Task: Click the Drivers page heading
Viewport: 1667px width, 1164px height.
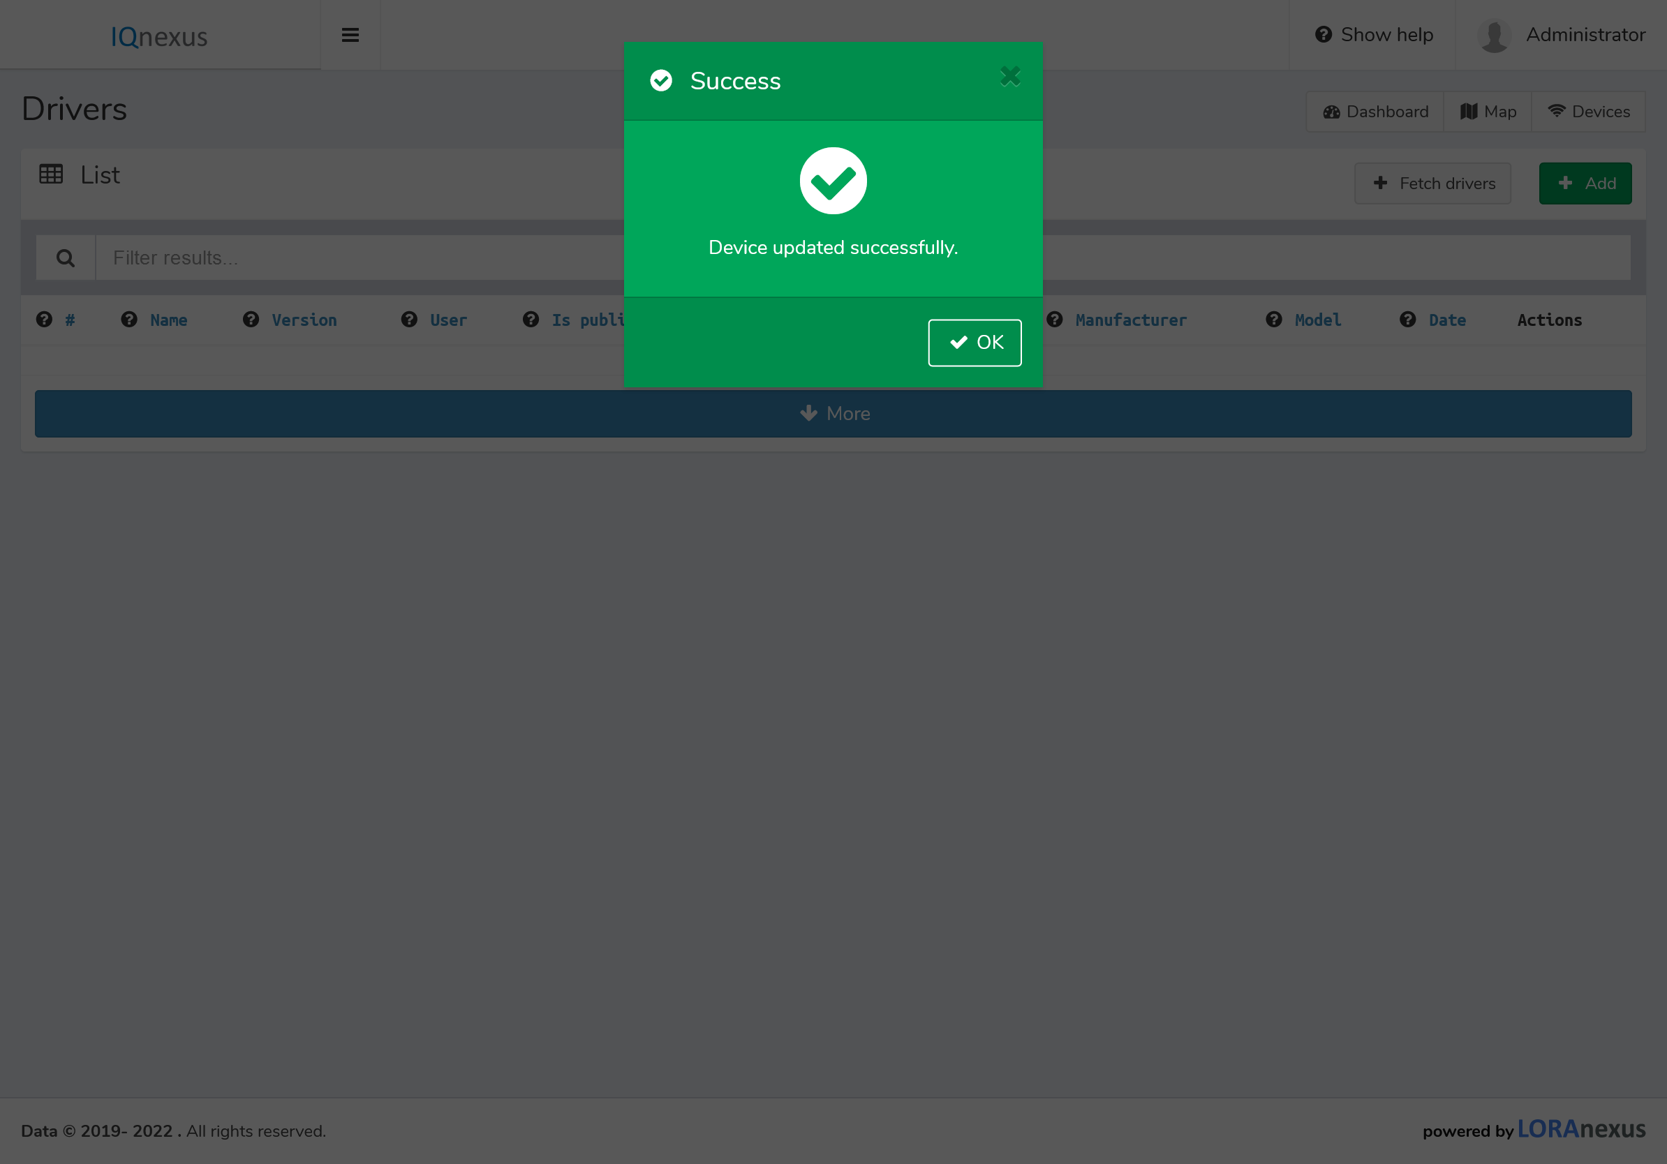Action: 74,109
